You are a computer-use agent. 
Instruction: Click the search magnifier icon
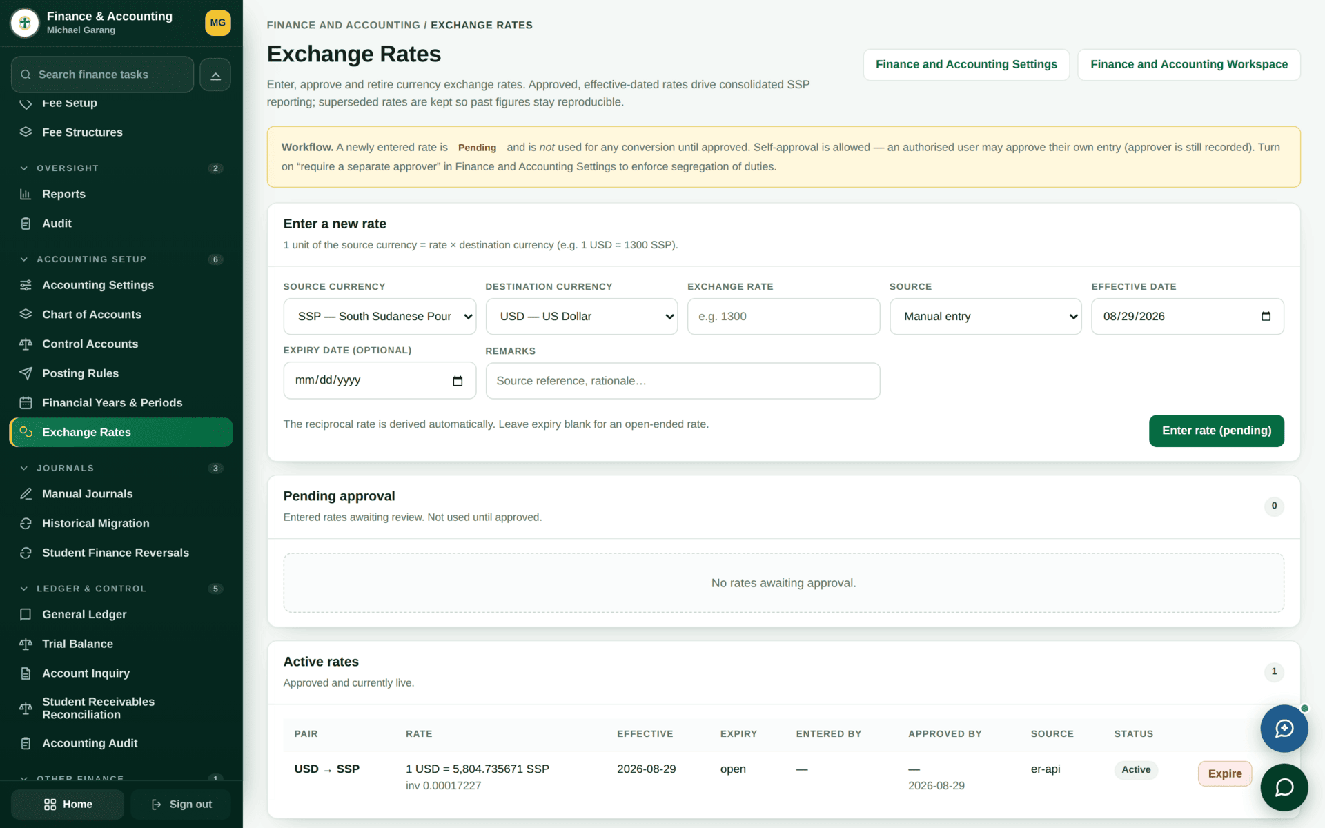pos(26,75)
